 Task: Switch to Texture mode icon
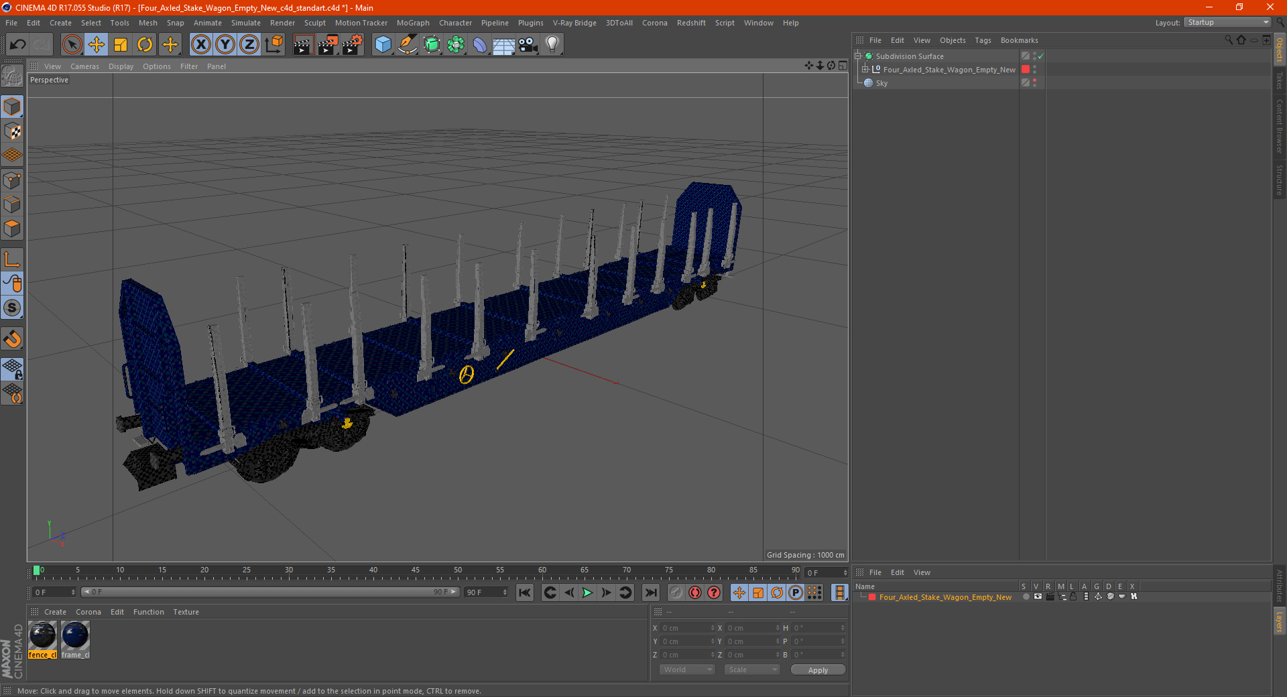pos(12,131)
